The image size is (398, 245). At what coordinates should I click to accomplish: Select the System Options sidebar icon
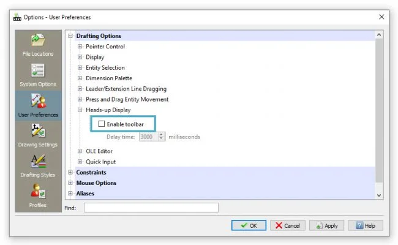tap(38, 72)
